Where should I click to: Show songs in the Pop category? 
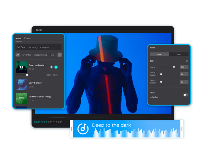point(52,55)
